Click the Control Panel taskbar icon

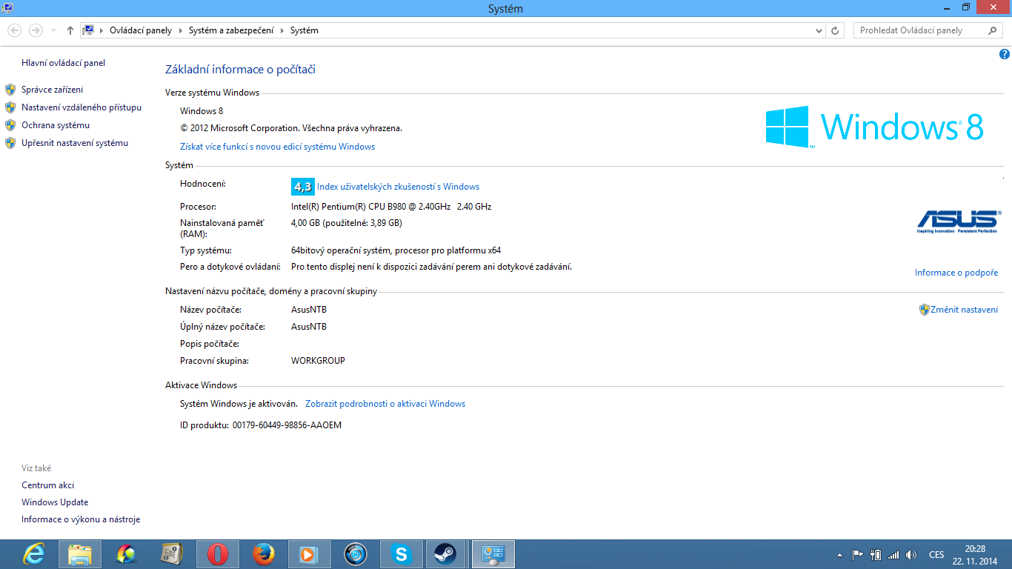[x=493, y=554]
